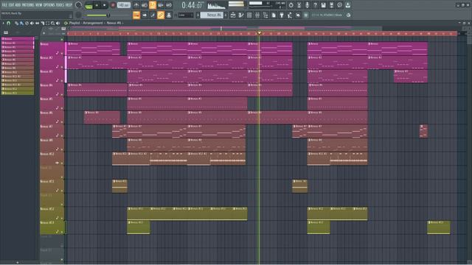Toggle the orange countdown-before-recording icon

(153, 5)
